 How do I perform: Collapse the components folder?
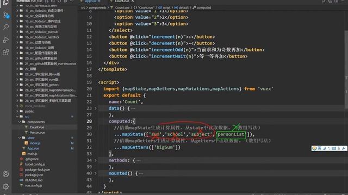tap(20, 122)
